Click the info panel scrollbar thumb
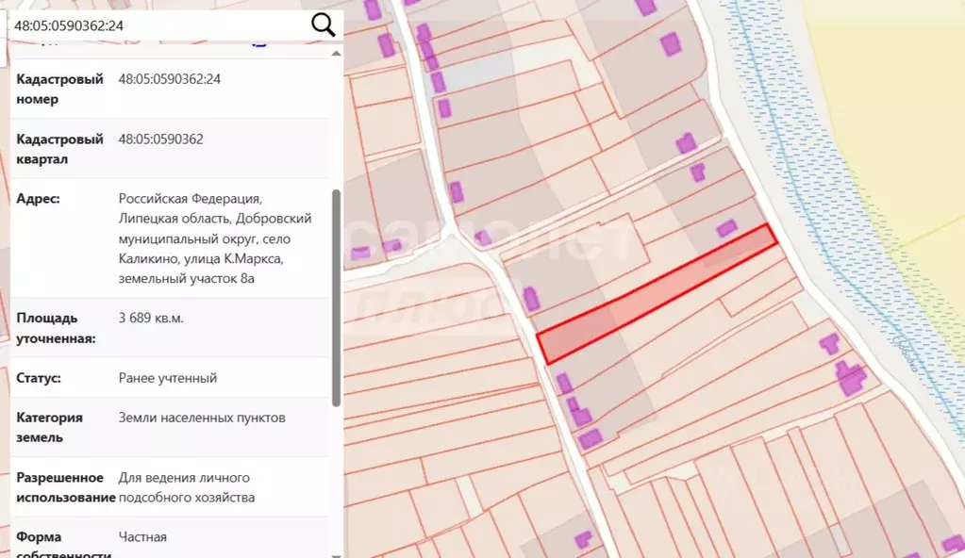The image size is (965, 558). (336, 298)
